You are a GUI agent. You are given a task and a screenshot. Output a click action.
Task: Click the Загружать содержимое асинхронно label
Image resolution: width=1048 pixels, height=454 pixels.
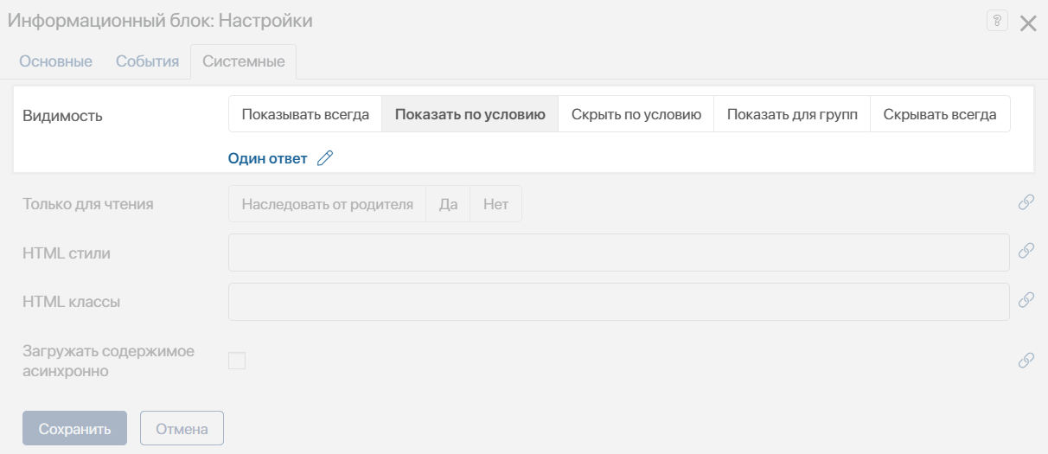pos(108,361)
